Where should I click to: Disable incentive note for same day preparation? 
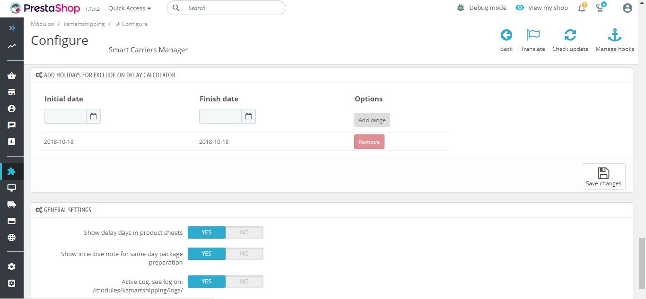[x=244, y=254]
